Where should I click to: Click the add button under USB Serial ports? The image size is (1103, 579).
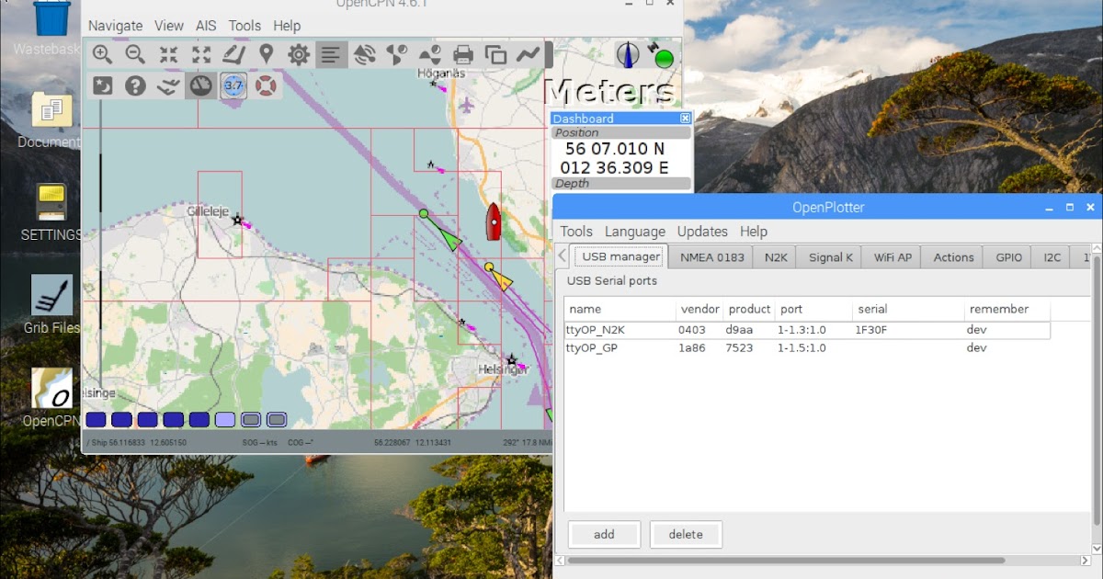click(604, 534)
